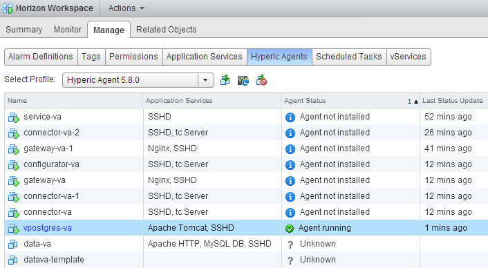The image size is (488, 268).
Task: Click the VM icon beside connector-va-1
Action: coord(13,197)
